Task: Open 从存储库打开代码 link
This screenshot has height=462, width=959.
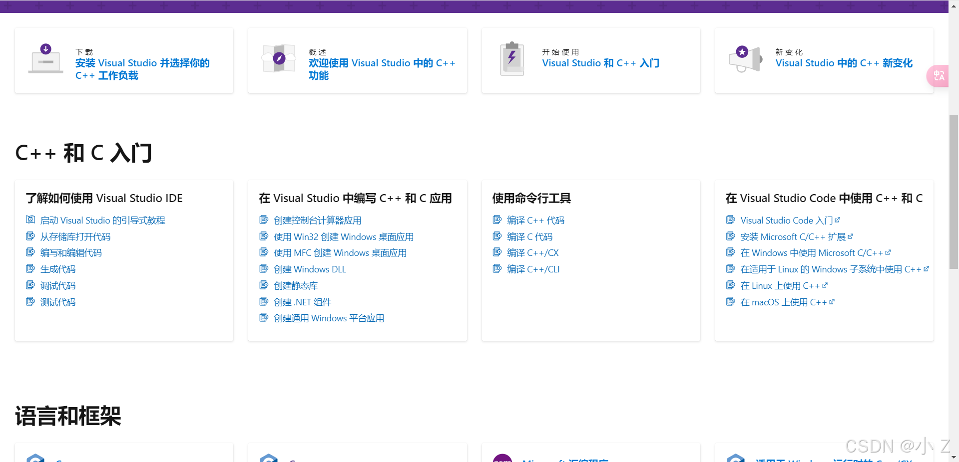Action: tap(75, 236)
